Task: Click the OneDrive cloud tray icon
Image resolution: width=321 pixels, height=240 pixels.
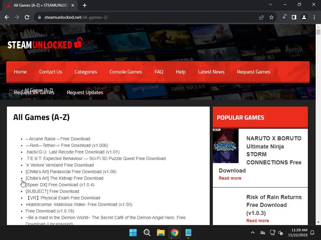Action: click(263, 232)
